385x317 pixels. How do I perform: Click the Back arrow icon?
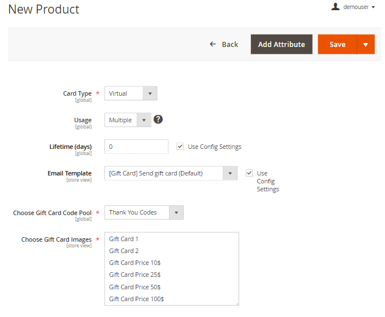point(213,44)
